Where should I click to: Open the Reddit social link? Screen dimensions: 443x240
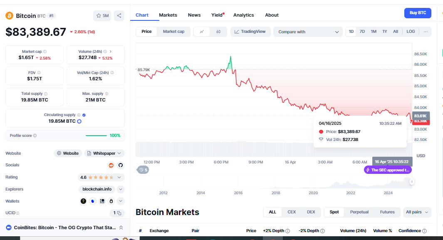point(111,165)
